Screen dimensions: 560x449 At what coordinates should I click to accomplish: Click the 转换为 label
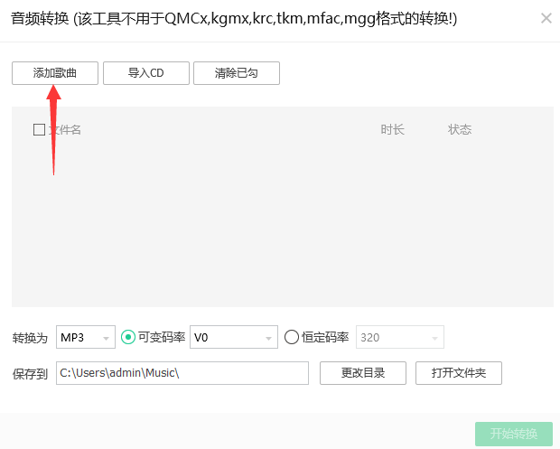[30, 338]
